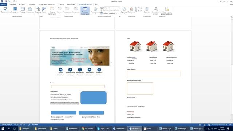
Task: Undo last action in quick access toolbar
Action: pos(9,1)
